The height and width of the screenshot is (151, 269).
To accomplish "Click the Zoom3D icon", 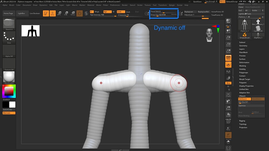I will tap(228, 108).
